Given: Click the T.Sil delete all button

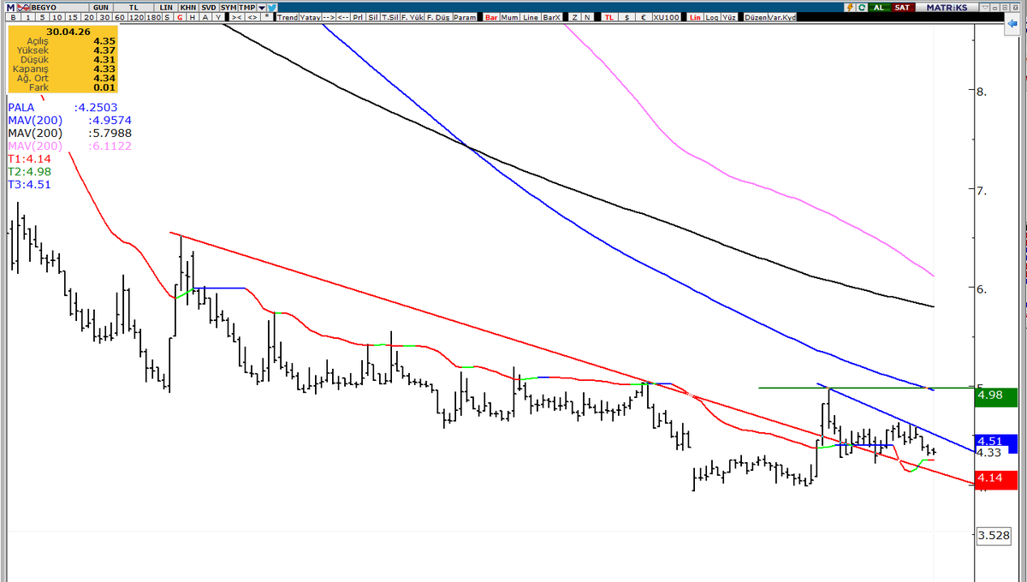Looking at the screenshot, I should (x=390, y=17).
